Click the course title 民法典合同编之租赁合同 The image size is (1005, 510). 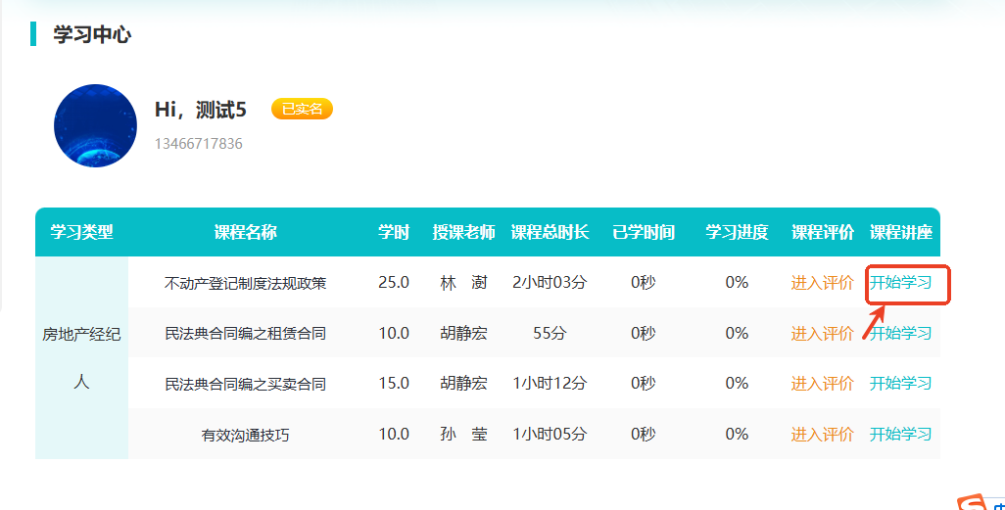tap(245, 334)
